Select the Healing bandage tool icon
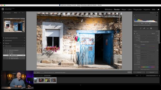Screen dimensions: 161x90 coord(144,28)
